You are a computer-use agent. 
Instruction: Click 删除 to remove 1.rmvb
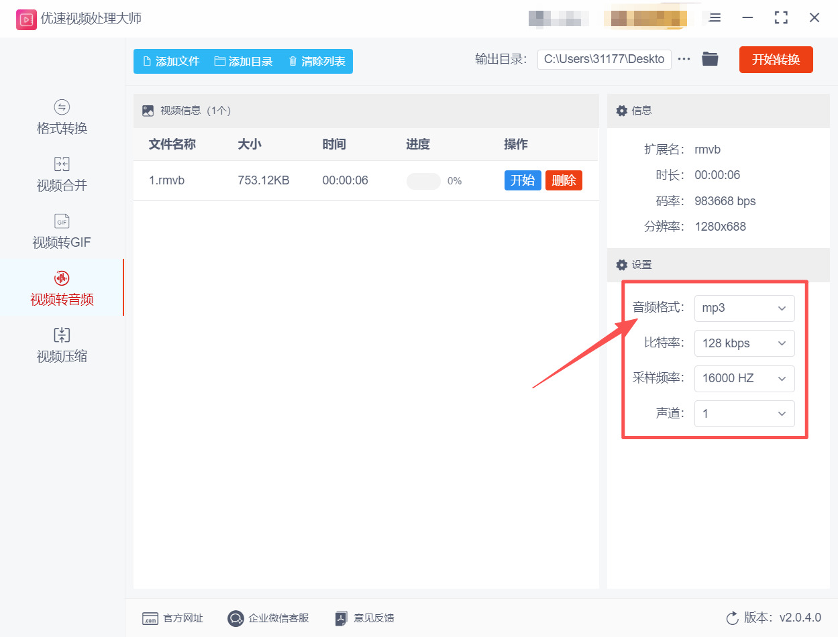point(564,180)
